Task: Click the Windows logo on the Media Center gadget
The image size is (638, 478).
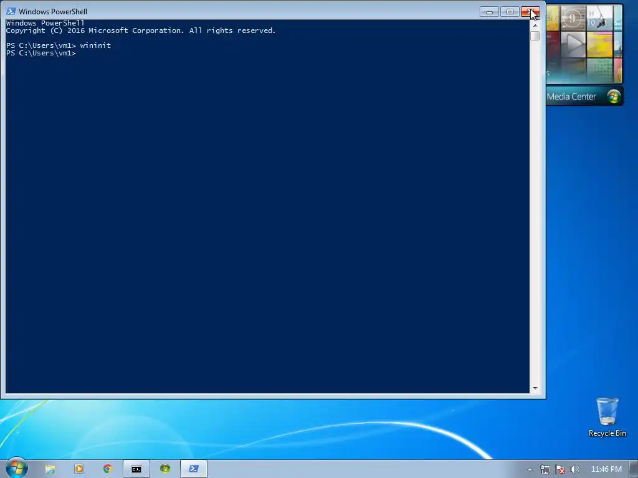Action: click(x=614, y=96)
